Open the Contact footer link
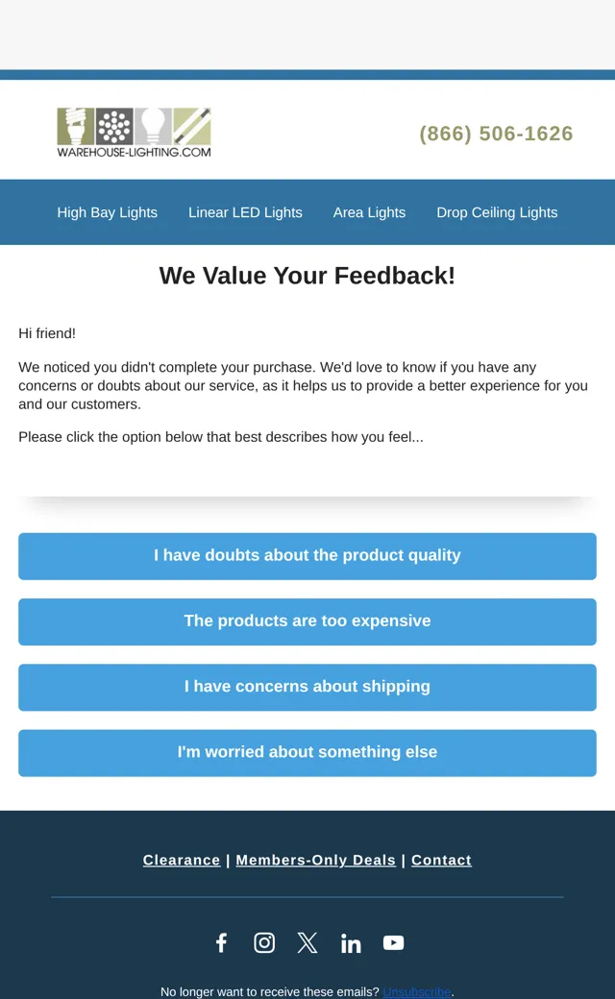 coord(441,860)
